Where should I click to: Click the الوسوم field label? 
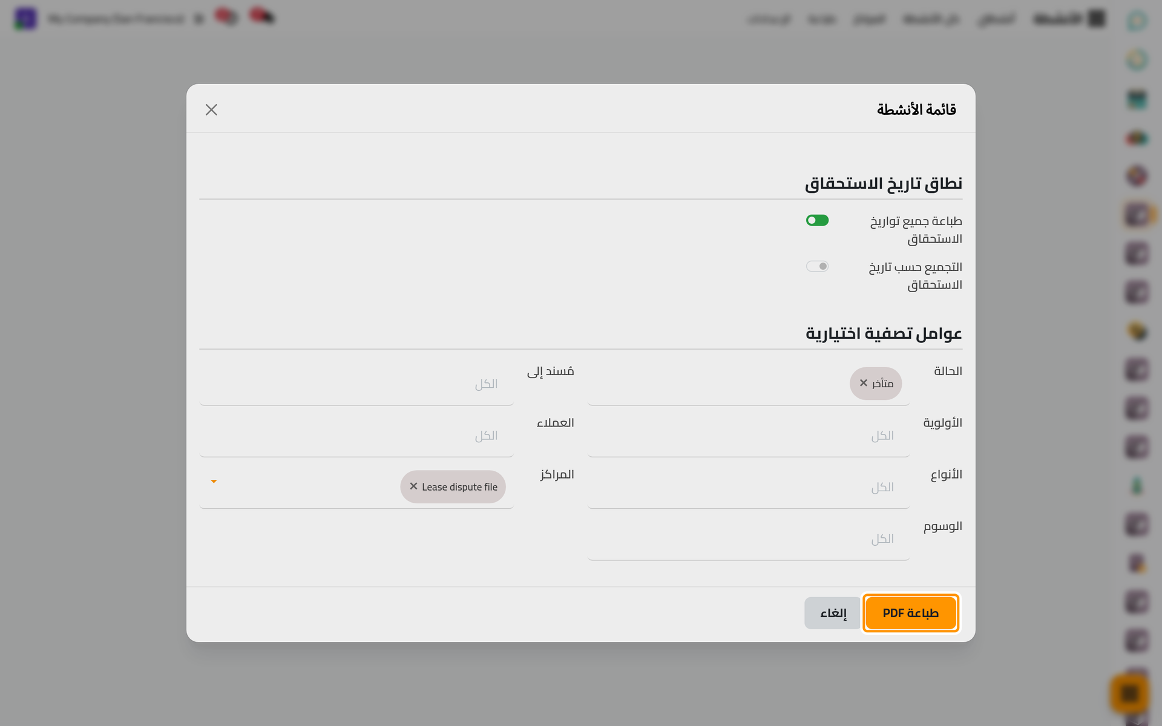(942, 526)
